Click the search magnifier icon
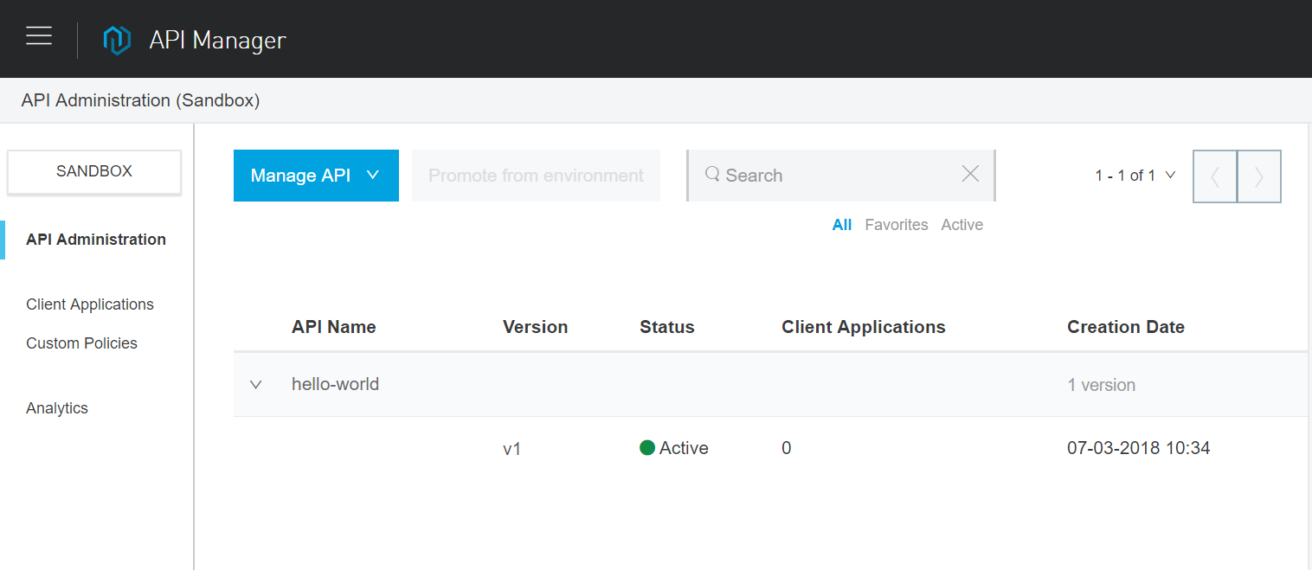The height and width of the screenshot is (570, 1312). [711, 175]
